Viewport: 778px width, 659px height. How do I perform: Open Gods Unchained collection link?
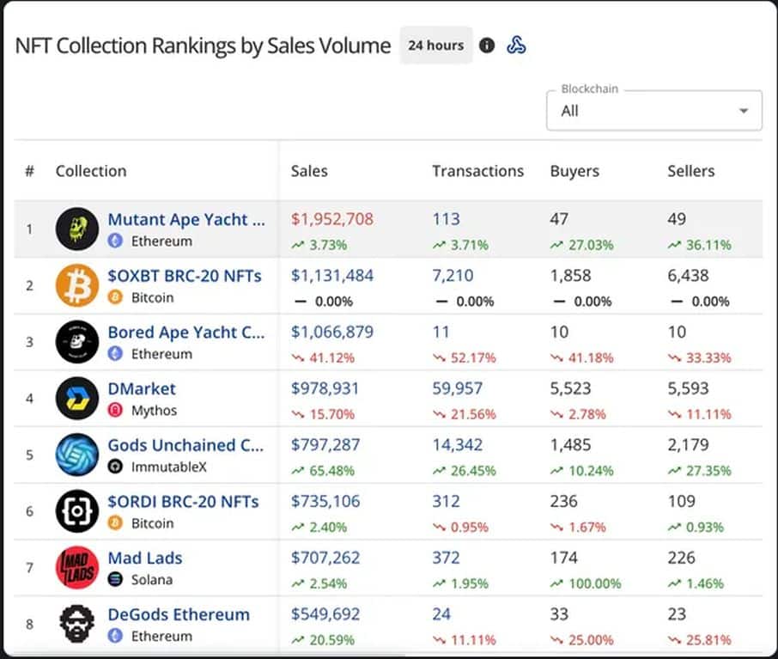click(x=185, y=445)
